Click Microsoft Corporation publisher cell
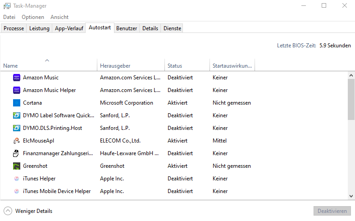 click(127, 103)
